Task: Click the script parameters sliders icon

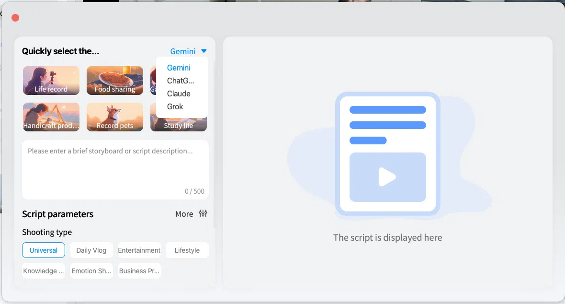Action: coord(203,214)
